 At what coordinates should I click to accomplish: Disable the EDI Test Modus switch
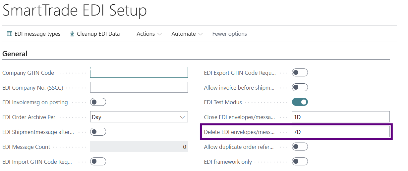(x=300, y=102)
